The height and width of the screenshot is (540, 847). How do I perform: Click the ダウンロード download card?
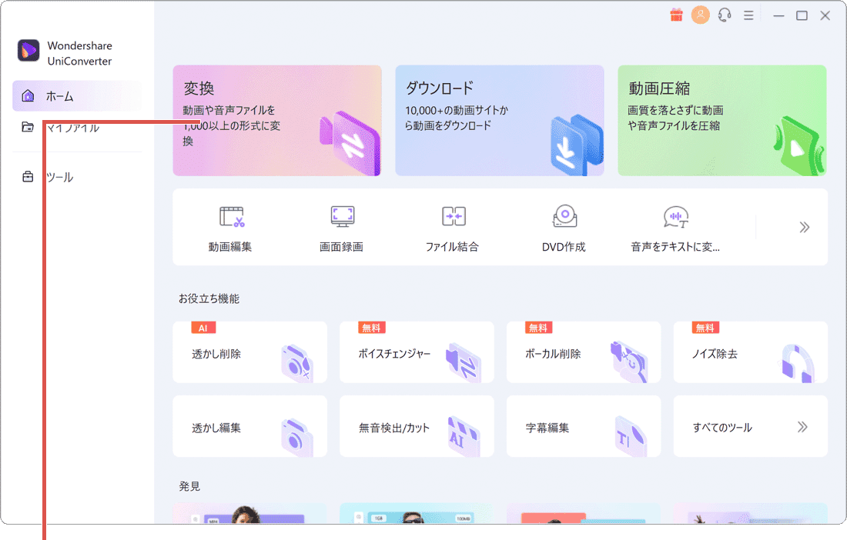pos(499,120)
